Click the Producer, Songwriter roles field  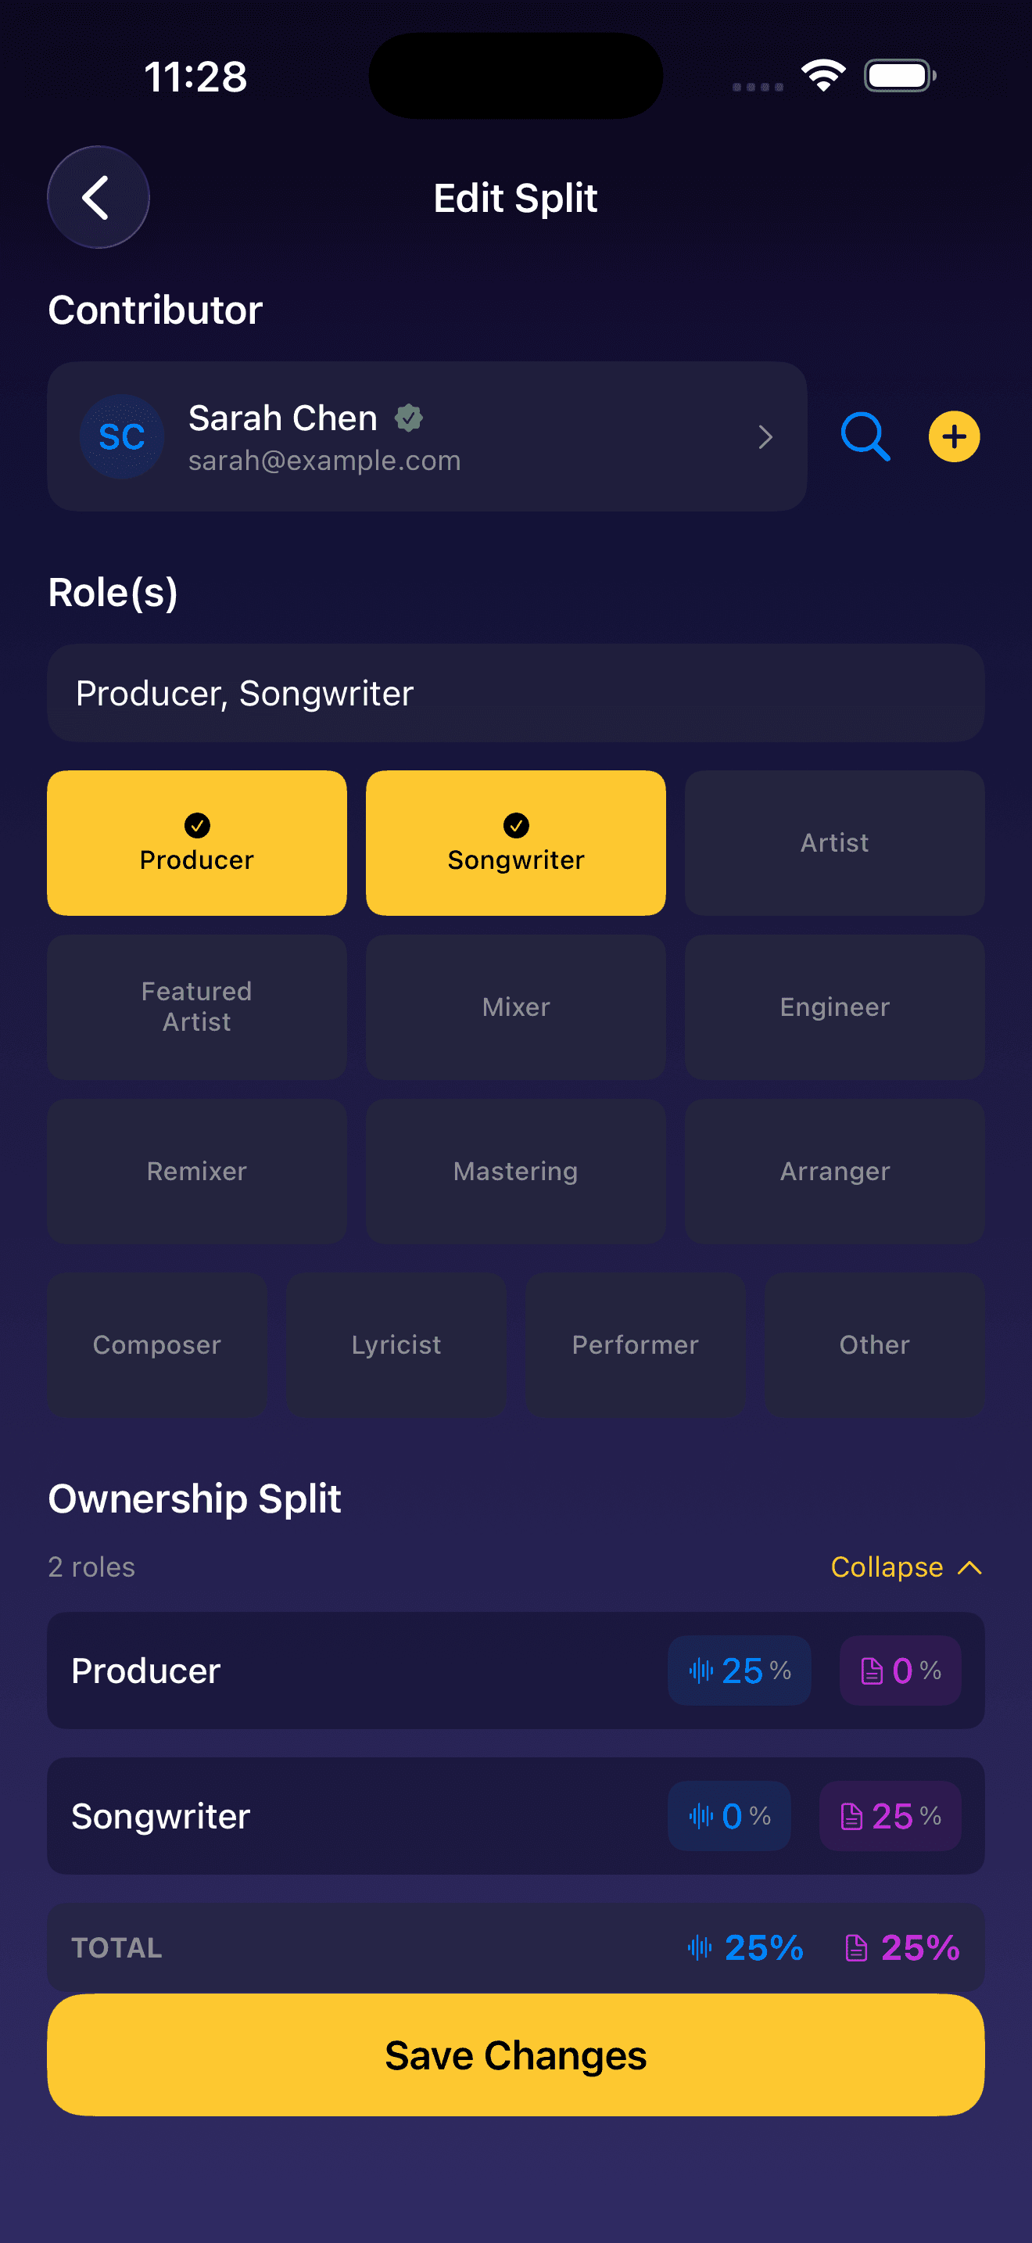[515, 693]
